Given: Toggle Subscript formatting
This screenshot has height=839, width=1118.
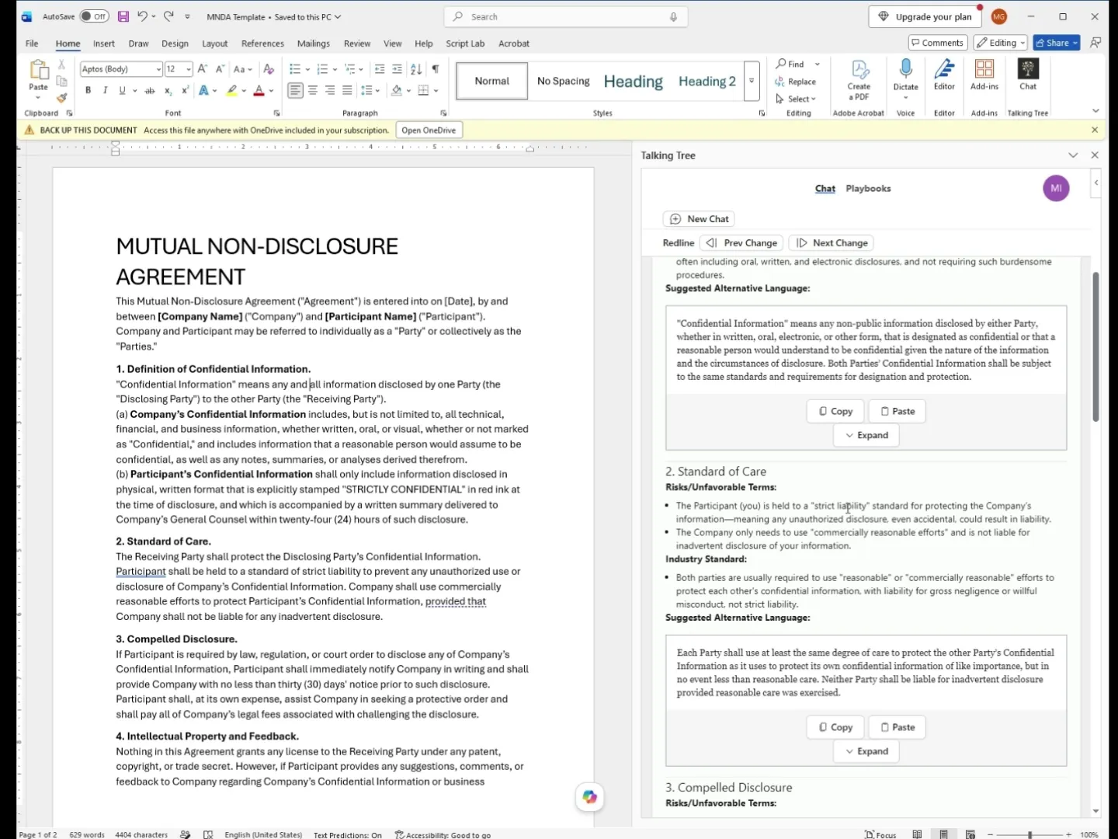Looking at the screenshot, I should click(x=168, y=91).
